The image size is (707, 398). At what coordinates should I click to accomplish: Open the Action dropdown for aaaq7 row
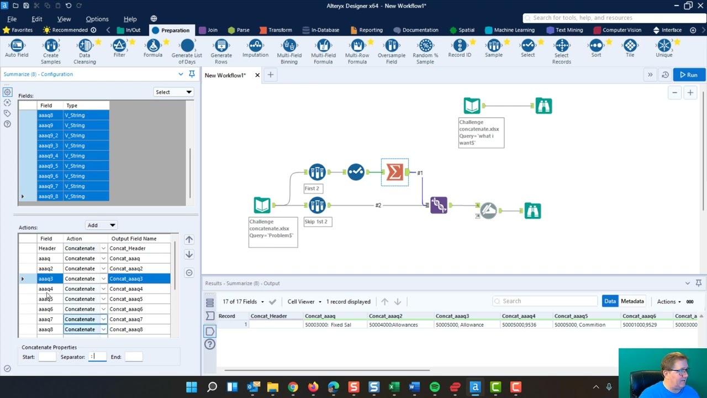(x=103, y=319)
